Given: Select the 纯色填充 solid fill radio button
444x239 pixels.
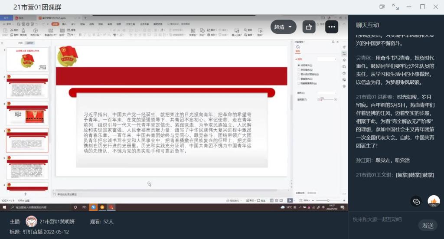Looking at the screenshot, I should click(x=298, y=65).
